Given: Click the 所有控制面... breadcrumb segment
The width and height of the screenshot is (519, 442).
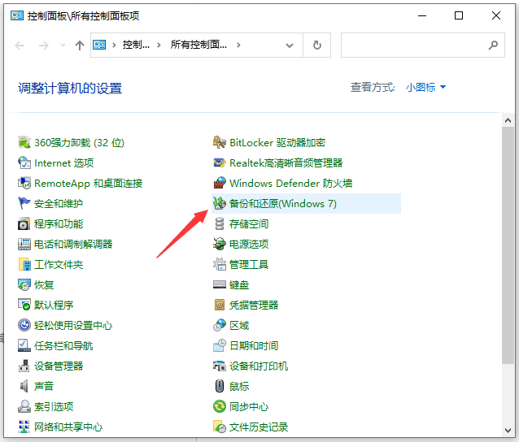Looking at the screenshot, I should pos(198,45).
